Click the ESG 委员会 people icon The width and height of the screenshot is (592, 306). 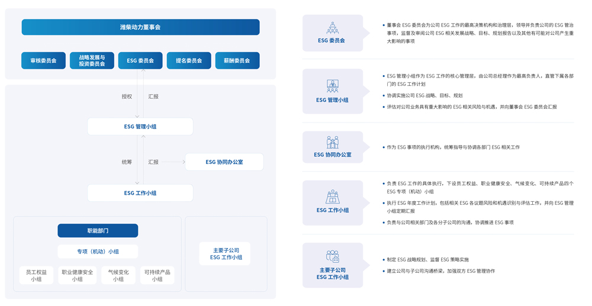[x=332, y=28]
